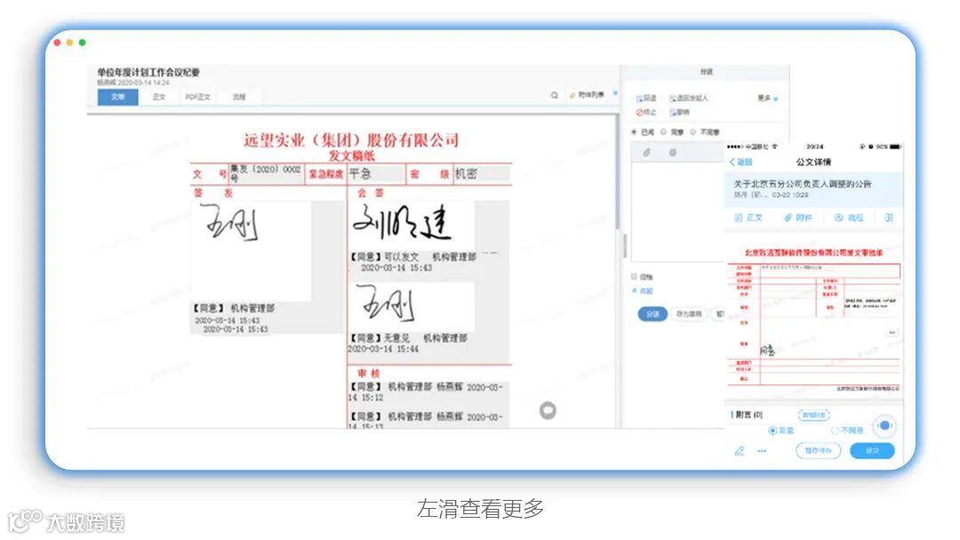Tap the phone blue 提交 button
The height and width of the screenshot is (540, 960).
[x=872, y=450]
